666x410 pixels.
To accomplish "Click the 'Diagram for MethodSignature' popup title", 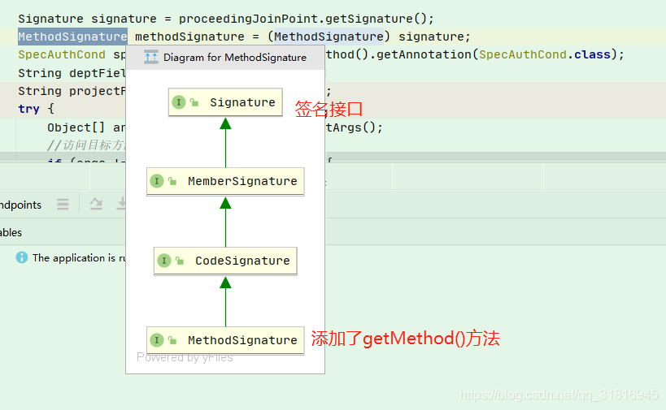I will pyautogui.click(x=235, y=58).
